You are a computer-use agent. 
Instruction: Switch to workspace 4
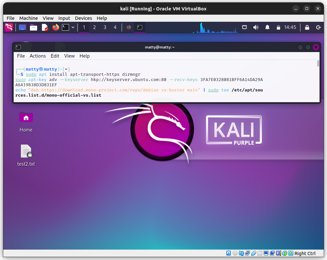115,27
